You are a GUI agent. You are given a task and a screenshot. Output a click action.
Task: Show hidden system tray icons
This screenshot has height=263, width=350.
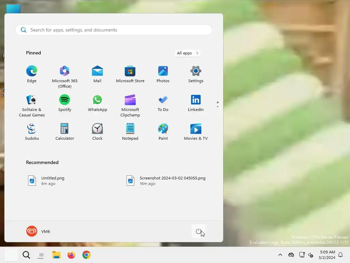(x=280, y=255)
